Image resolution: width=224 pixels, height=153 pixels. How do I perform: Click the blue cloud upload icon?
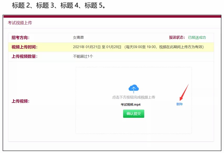134,89
